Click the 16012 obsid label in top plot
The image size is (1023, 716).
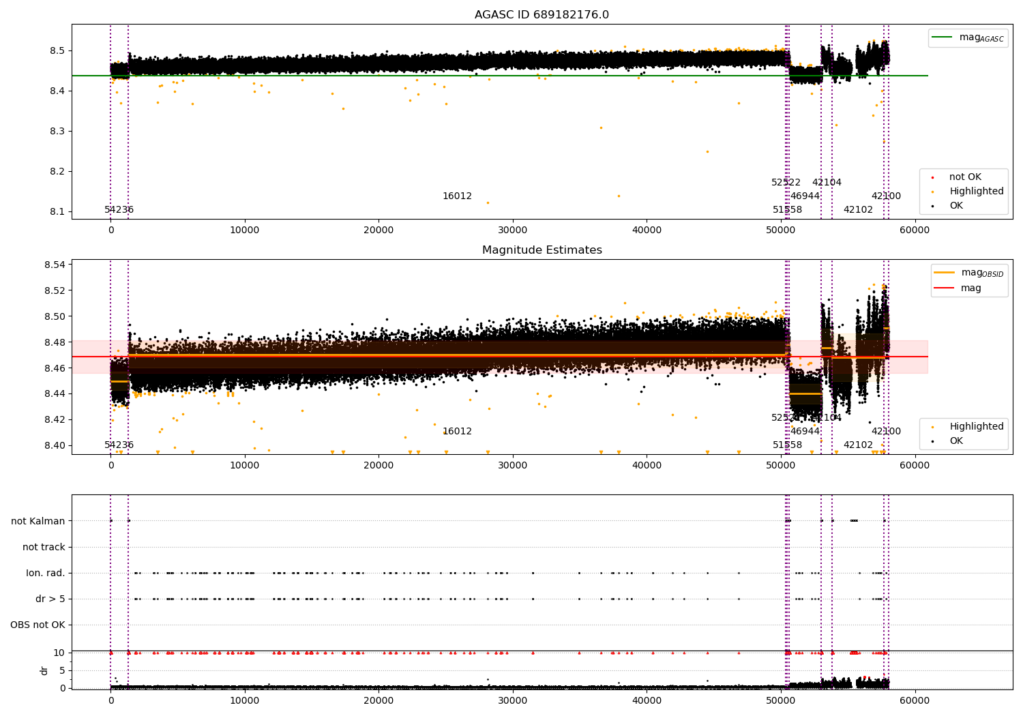[457, 196]
